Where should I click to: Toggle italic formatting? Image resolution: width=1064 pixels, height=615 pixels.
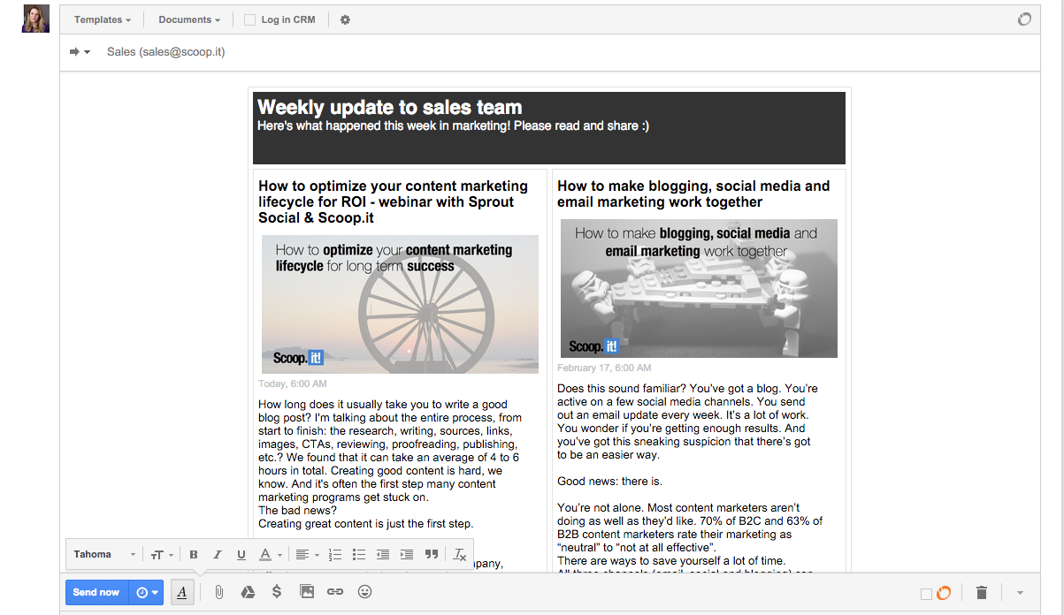[x=217, y=555]
